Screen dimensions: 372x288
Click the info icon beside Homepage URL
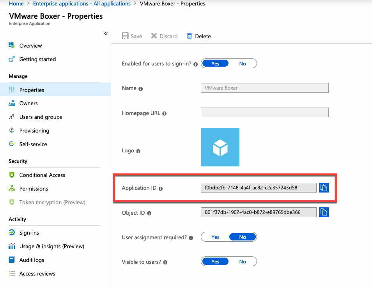[x=165, y=113]
